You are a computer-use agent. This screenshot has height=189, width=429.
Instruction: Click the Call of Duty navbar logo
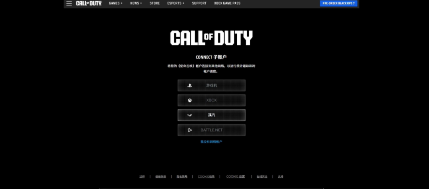tap(88, 3)
